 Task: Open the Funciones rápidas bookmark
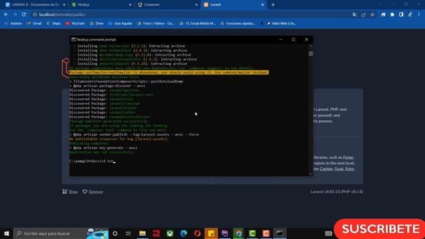coord(238,24)
